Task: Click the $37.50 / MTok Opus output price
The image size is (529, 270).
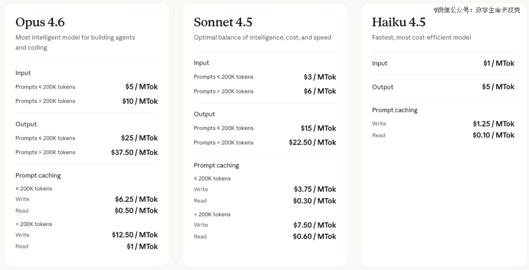Action: click(x=134, y=153)
